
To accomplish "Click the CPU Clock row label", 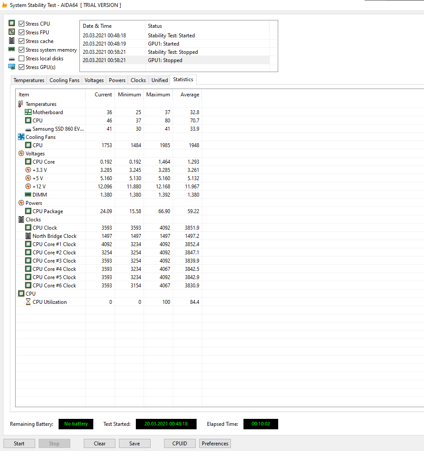I will [x=45, y=228].
